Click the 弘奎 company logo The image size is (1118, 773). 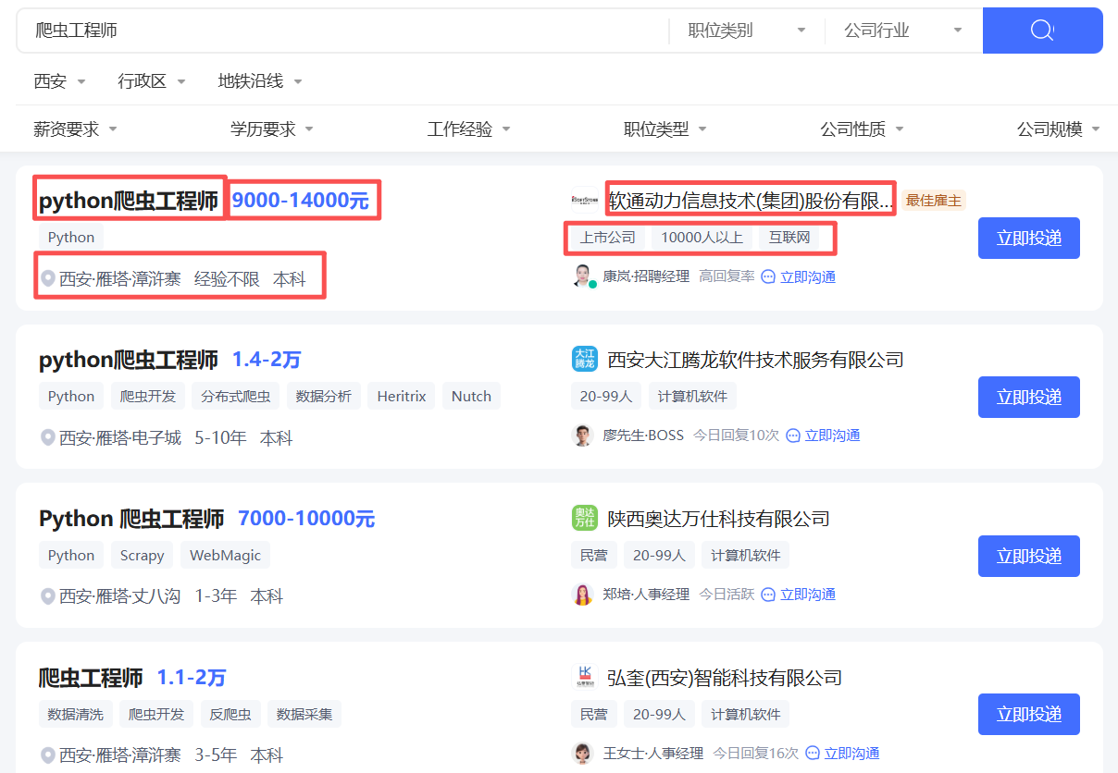(583, 676)
